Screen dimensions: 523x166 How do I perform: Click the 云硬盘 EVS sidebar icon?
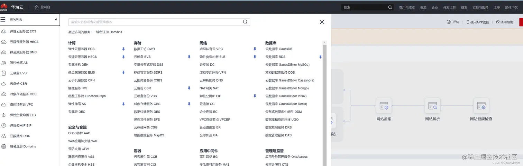[4, 73]
